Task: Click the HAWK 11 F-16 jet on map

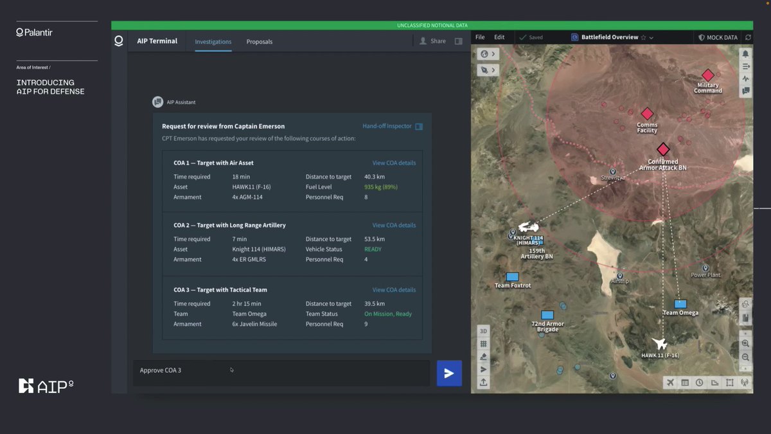Action: pyautogui.click(x=659, y=344)
